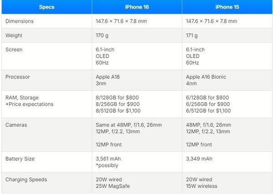Click the Specs column header
Screen dimensions: 273x194
click(x=46, y=7)
